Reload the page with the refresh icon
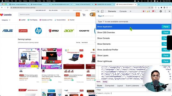 [x=8, y=7]
